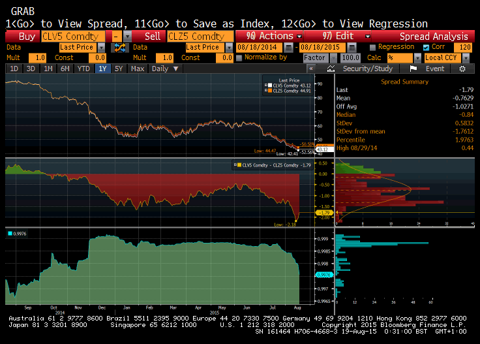Toggle the Corr checkbox
Viewport: 480px width, 344px height.
click(426, 47)
